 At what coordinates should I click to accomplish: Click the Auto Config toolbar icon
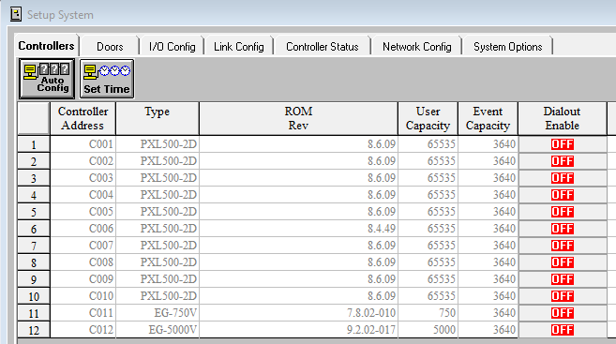point(47,79)
